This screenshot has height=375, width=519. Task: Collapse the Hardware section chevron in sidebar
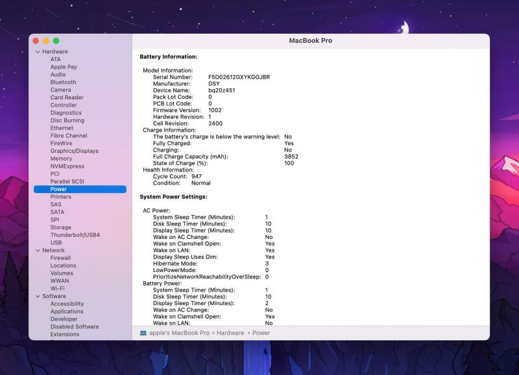pos(38,52)
